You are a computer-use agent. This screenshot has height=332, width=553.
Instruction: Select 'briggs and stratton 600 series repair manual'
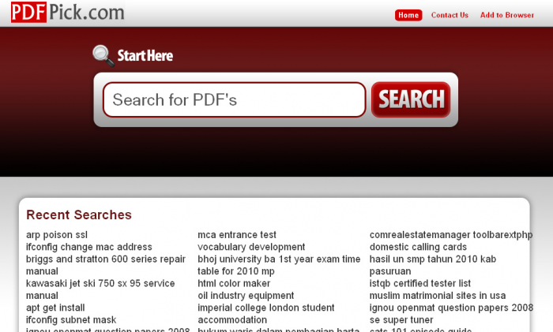click(x=105, y=265)
